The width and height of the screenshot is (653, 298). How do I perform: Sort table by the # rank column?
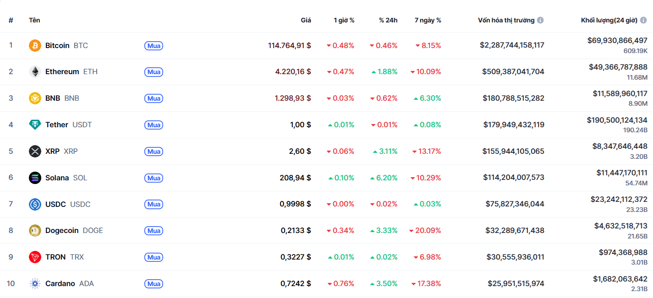(x=11, y=20)
